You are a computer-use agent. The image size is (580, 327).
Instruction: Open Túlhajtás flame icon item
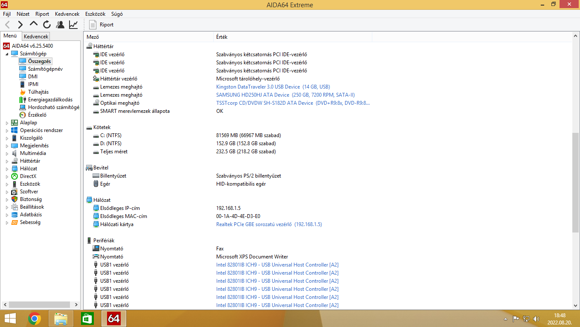23,92
